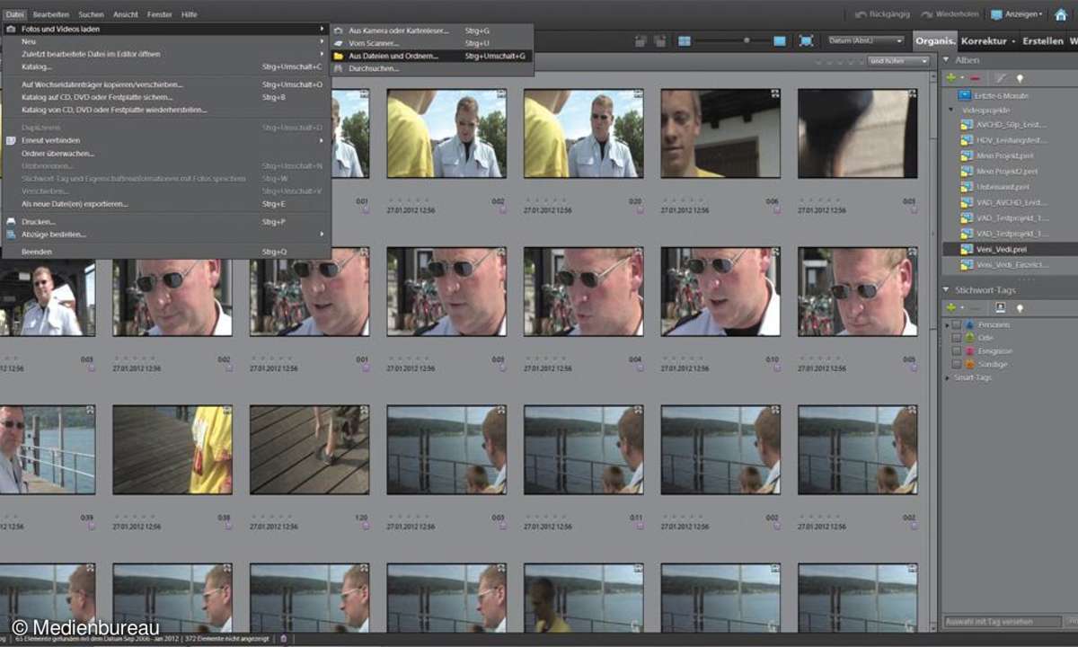This screenshot has height=647, width=1078.
Task: Tick the Personen tag checkbox
Action: [x=957, y=324]
